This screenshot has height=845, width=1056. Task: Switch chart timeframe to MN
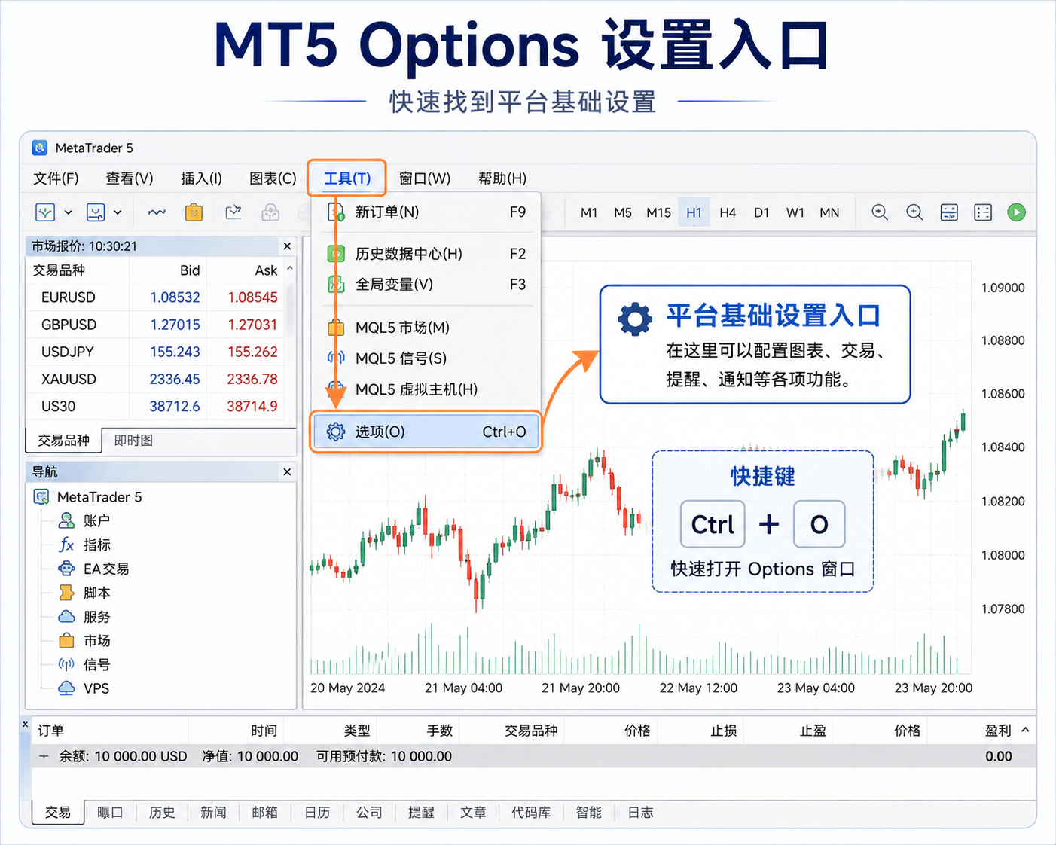[x=829, y=212]
